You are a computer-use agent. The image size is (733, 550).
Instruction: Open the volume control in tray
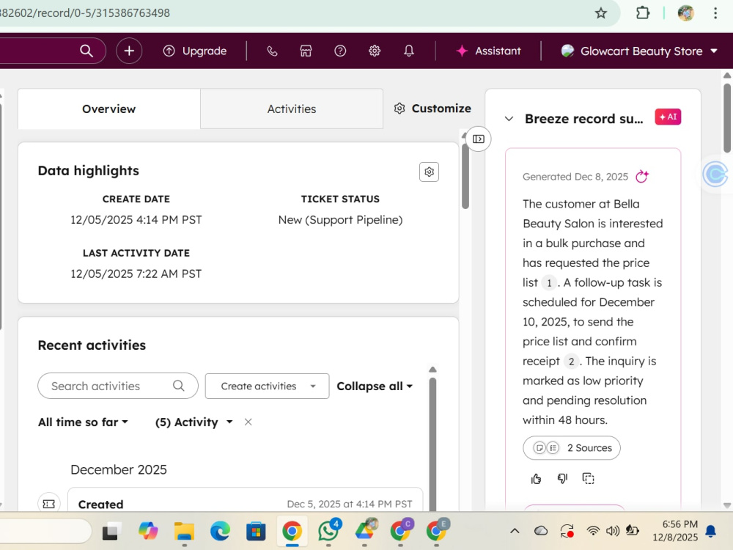tap(612, 530)
